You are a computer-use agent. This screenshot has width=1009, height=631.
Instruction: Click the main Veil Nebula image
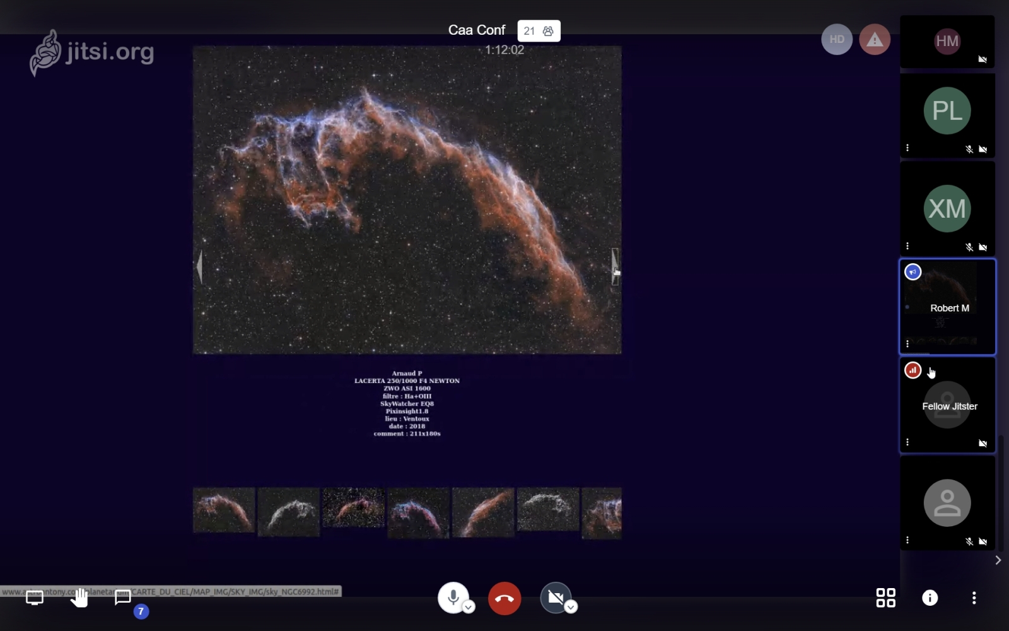[407, 199]
